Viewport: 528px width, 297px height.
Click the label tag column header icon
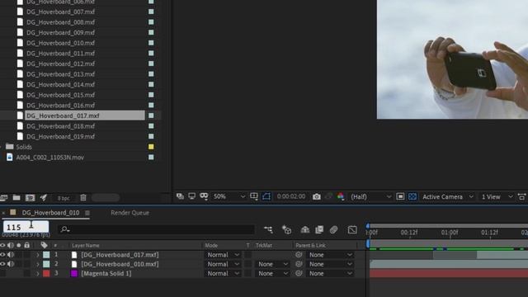pyautogui.click(x=44, y=245)
